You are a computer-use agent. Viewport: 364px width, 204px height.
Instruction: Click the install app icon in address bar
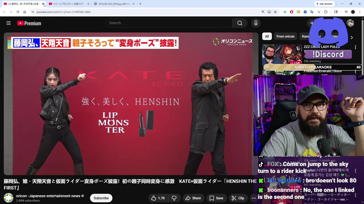269,12
